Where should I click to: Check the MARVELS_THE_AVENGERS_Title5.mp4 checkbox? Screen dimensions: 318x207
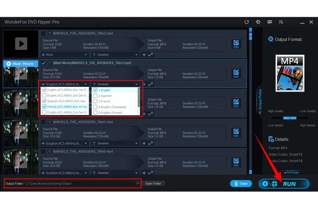(43, 122)
